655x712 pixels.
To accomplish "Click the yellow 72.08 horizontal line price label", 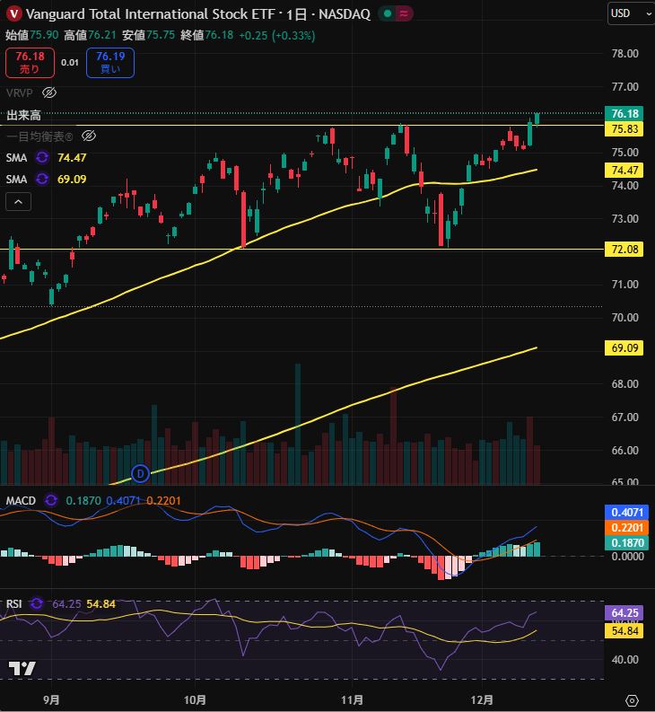I will [x=624, y=249].
